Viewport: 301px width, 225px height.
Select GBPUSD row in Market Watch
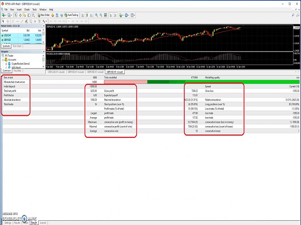click(22, 40)
